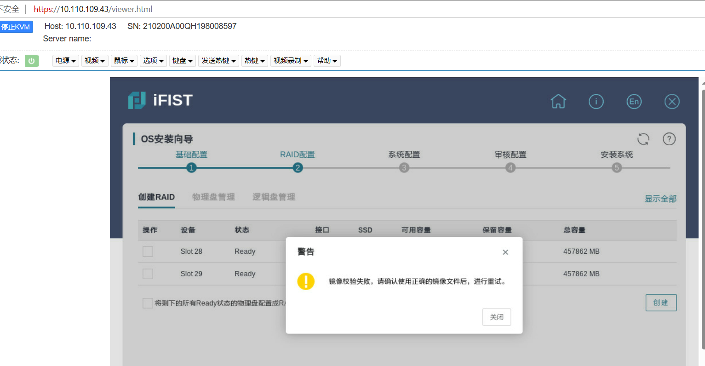
Task: Open the iFIST information icon
Action: (x=596, y=101)
